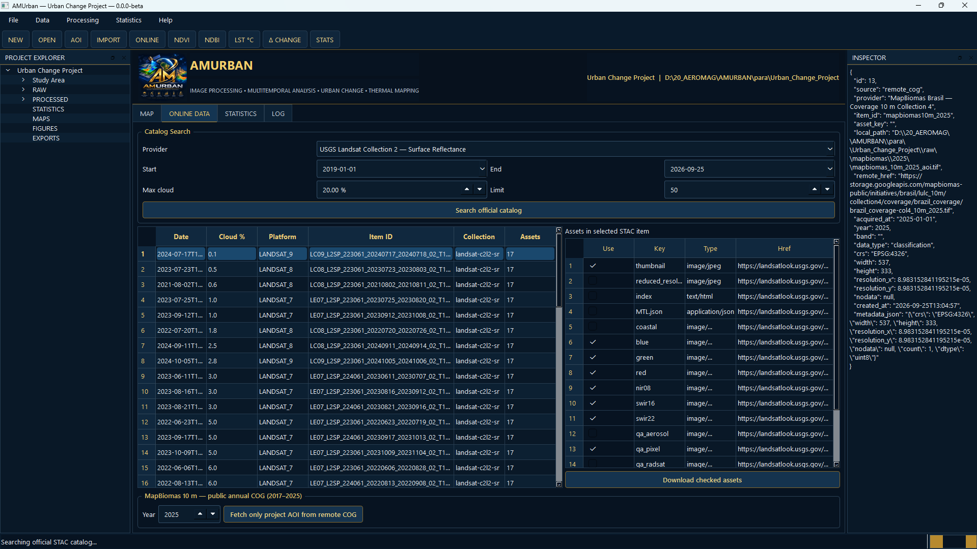The width and height of the screenshot is (977, 549).
Task: Click the assets table vertical scrollbar
Action: tap(836, 353)
